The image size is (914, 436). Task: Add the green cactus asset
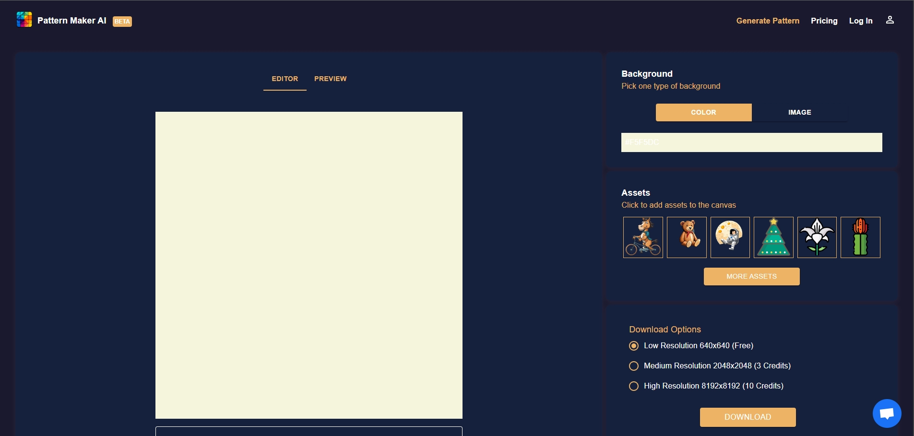tap(860, 237)
